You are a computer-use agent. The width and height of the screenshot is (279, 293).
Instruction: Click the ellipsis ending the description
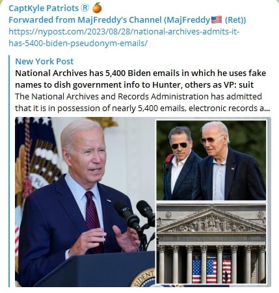click(x=267, y=108)
